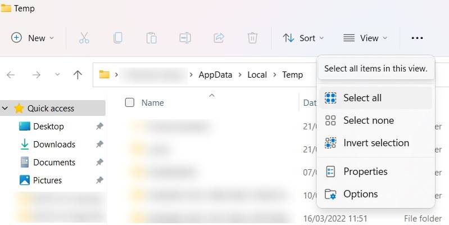Choose Select none from the menu
This screenshot has width=449, height=225.
(x=368, y=120)
